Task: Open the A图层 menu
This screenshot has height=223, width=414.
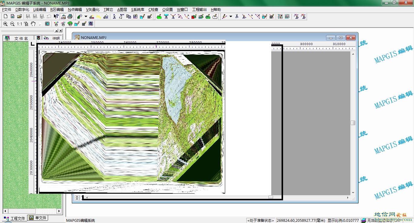Action: tap(122, 10)
